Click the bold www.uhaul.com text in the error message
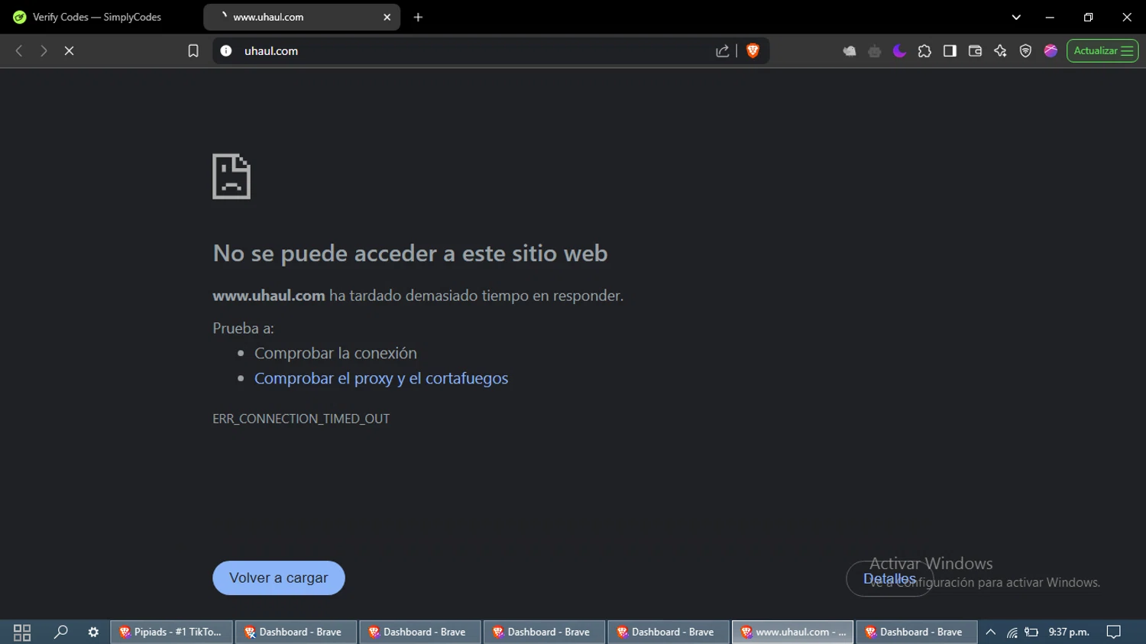 [x=269, y=296]
